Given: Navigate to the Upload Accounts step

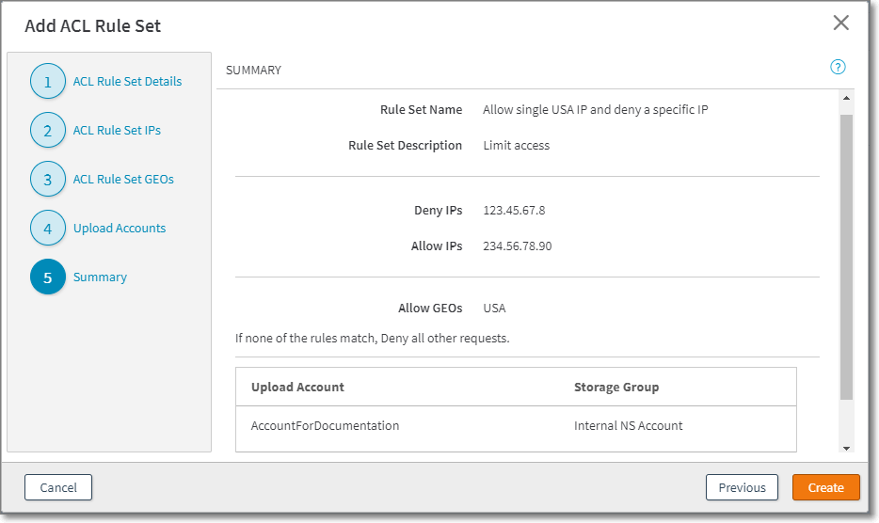Looking at the screenshot, I should point(120,229).
